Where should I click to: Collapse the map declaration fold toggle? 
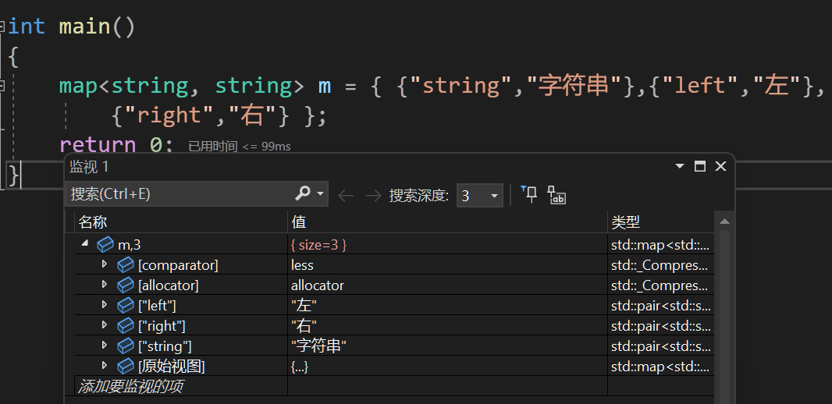coord(2,85)
